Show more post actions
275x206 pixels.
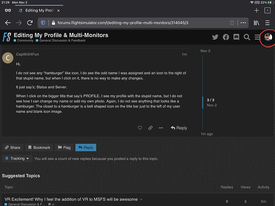pos(161,128)
